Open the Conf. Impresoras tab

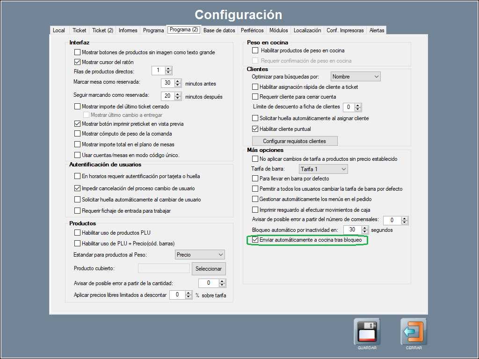[345, 30]
